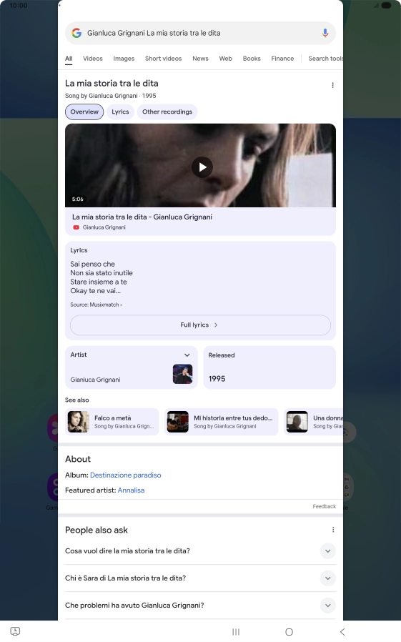Open recent apps in navigation bar
Viewport: 401px width, 642px height.
236,631
